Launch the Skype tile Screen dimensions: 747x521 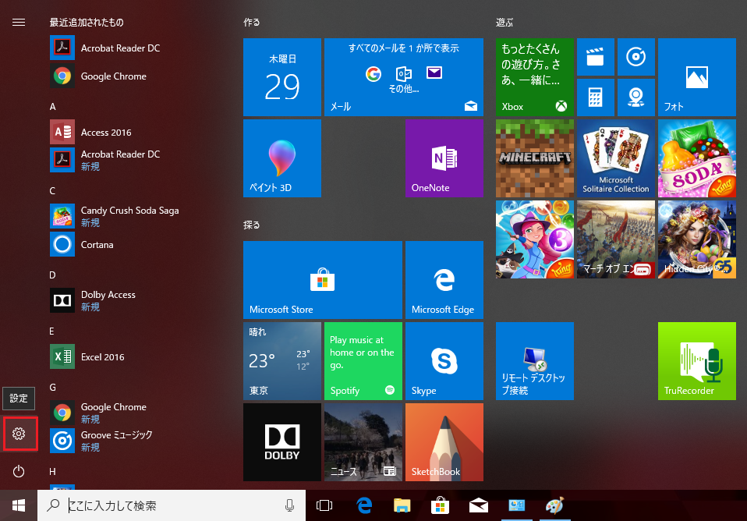(x=444, y=361)
